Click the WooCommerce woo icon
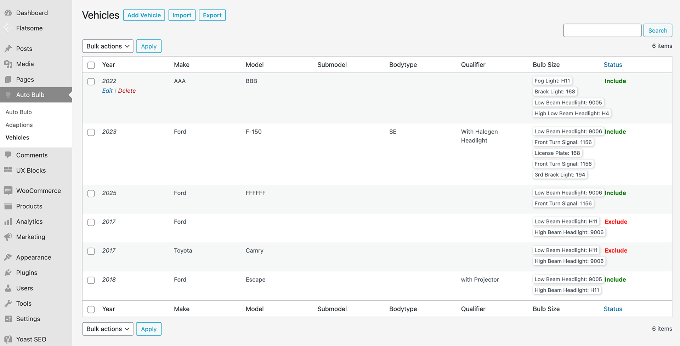 [x=8, y=190]
